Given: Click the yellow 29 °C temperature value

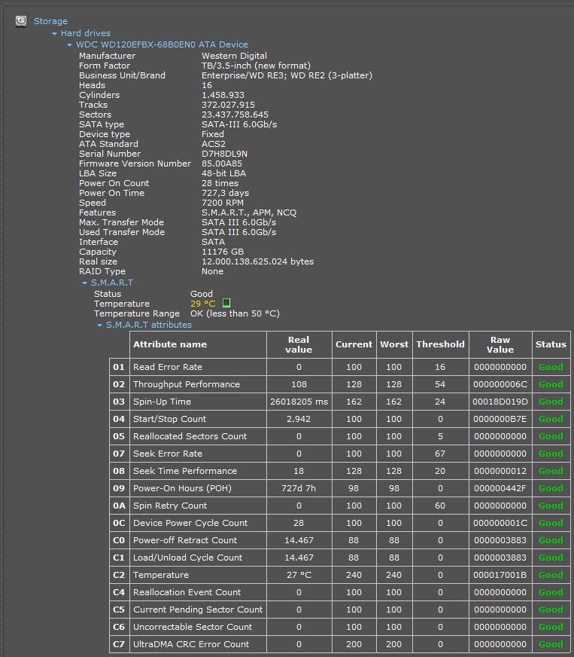Looking at the screenshot, I should (x=202, y=304).
